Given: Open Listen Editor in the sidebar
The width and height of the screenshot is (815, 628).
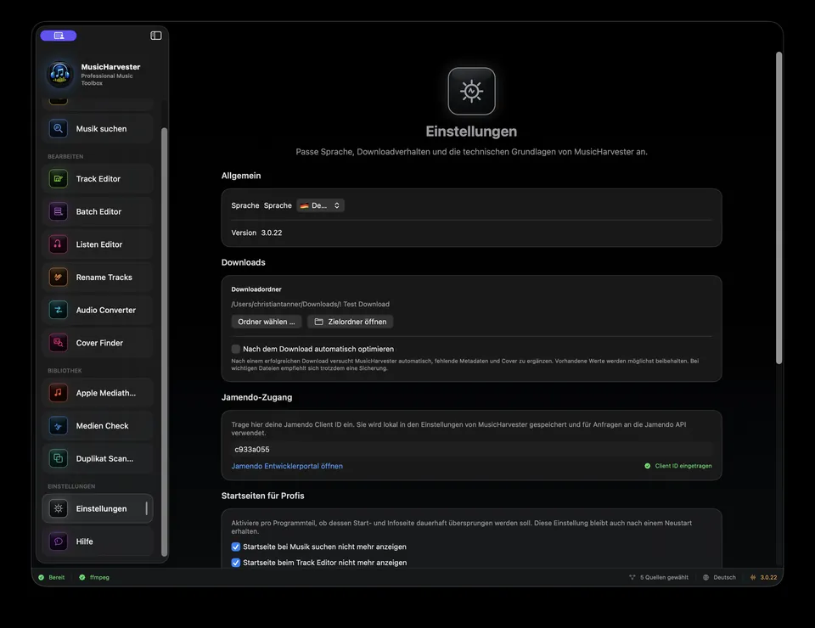Looking at the screenshot, I should [97, 244].
